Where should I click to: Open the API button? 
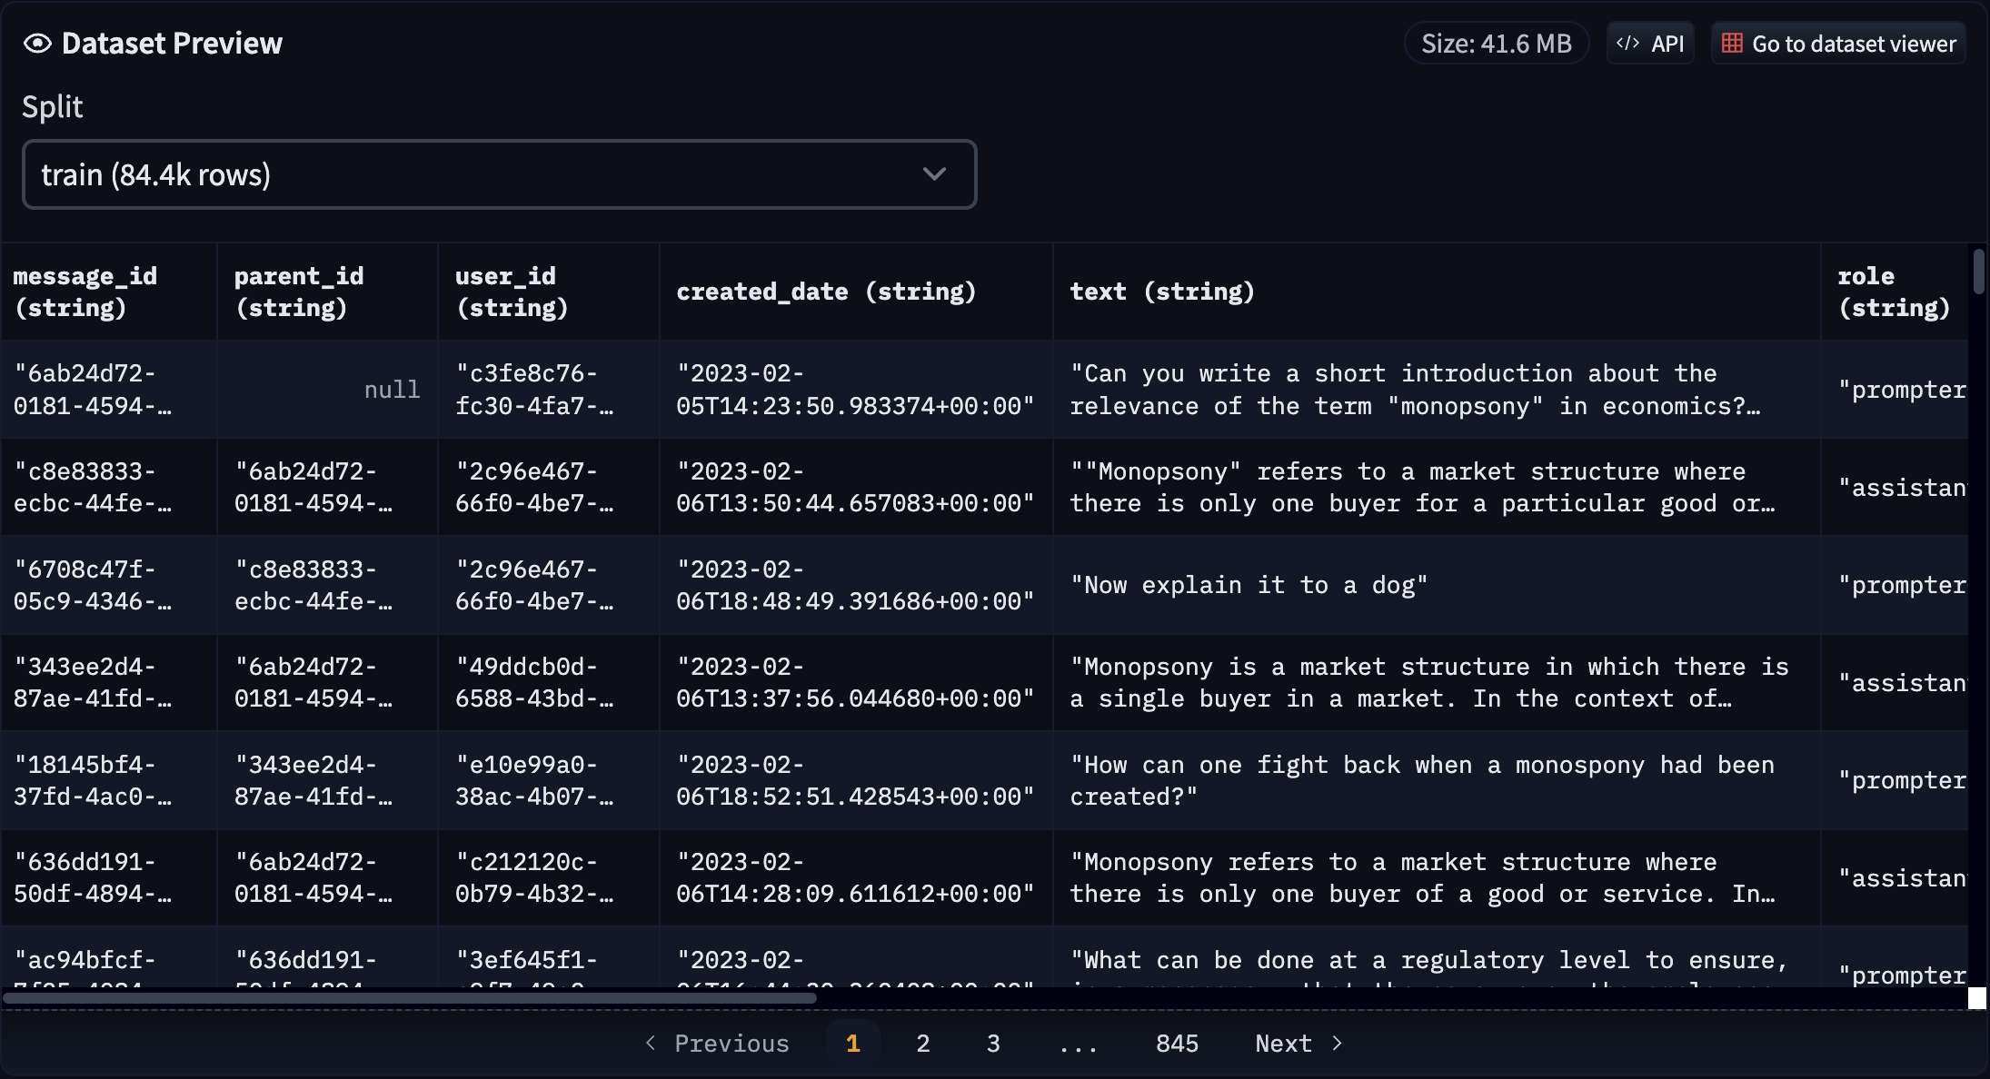click(x=1650, y=44)
